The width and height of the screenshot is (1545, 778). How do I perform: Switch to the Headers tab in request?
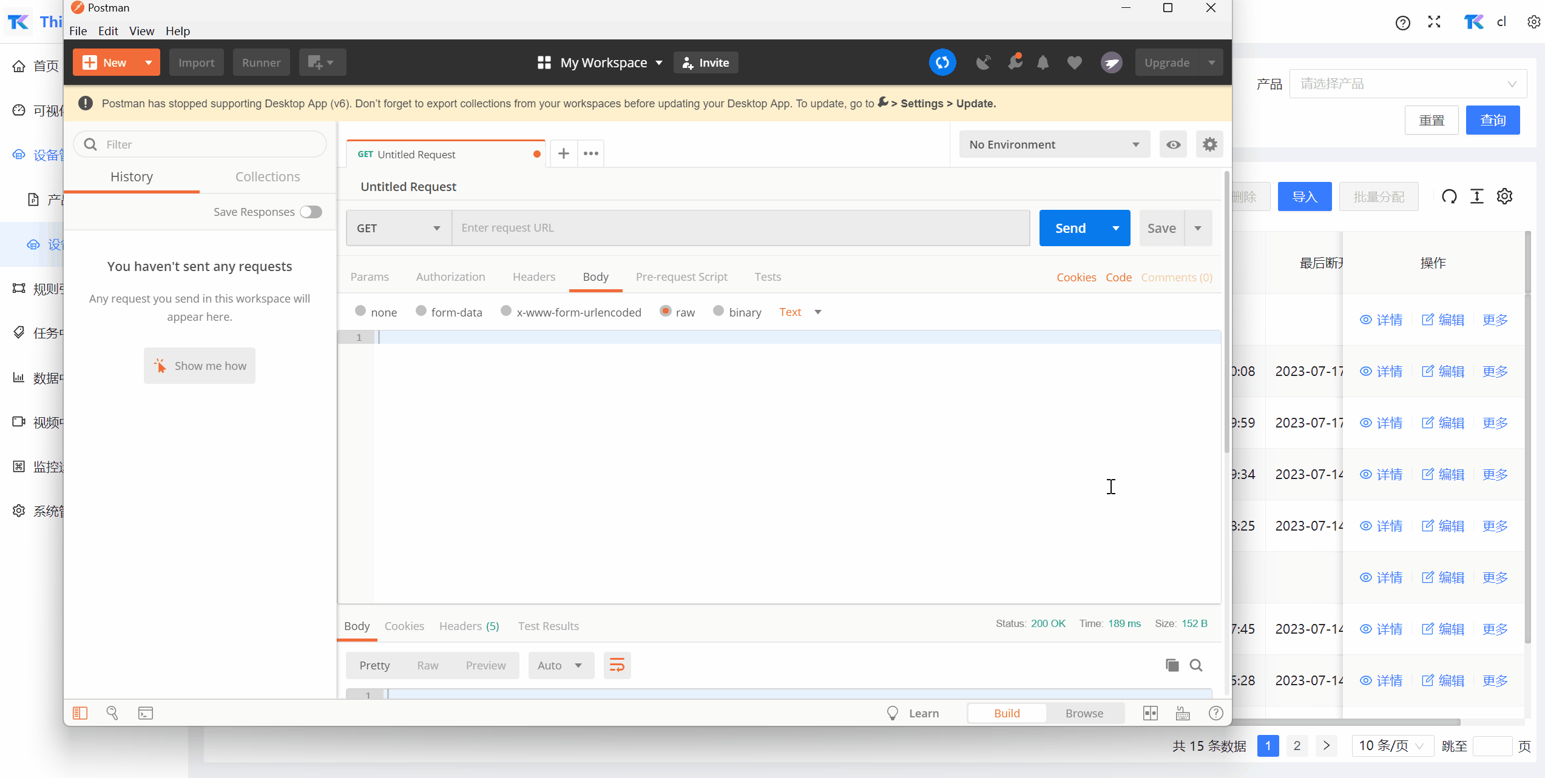point(533,276)
